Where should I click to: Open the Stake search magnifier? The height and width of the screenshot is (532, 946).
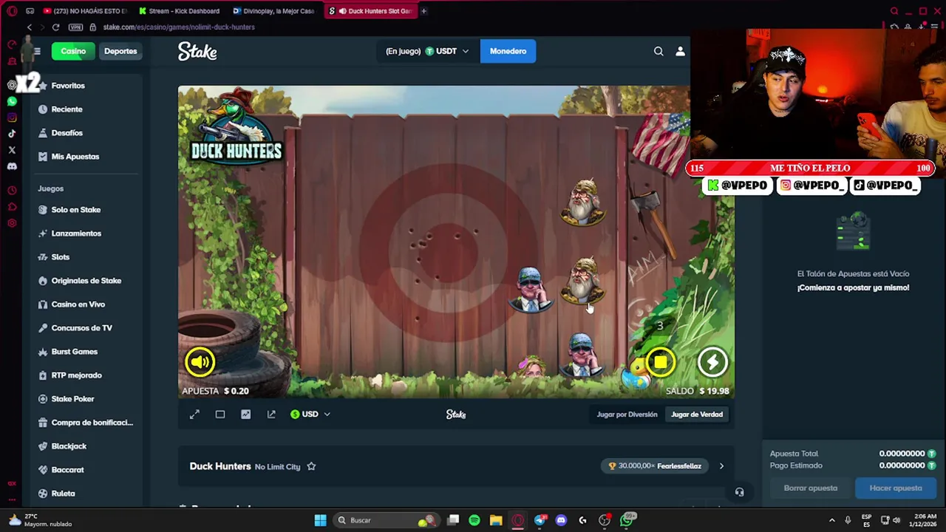[659, 51]
